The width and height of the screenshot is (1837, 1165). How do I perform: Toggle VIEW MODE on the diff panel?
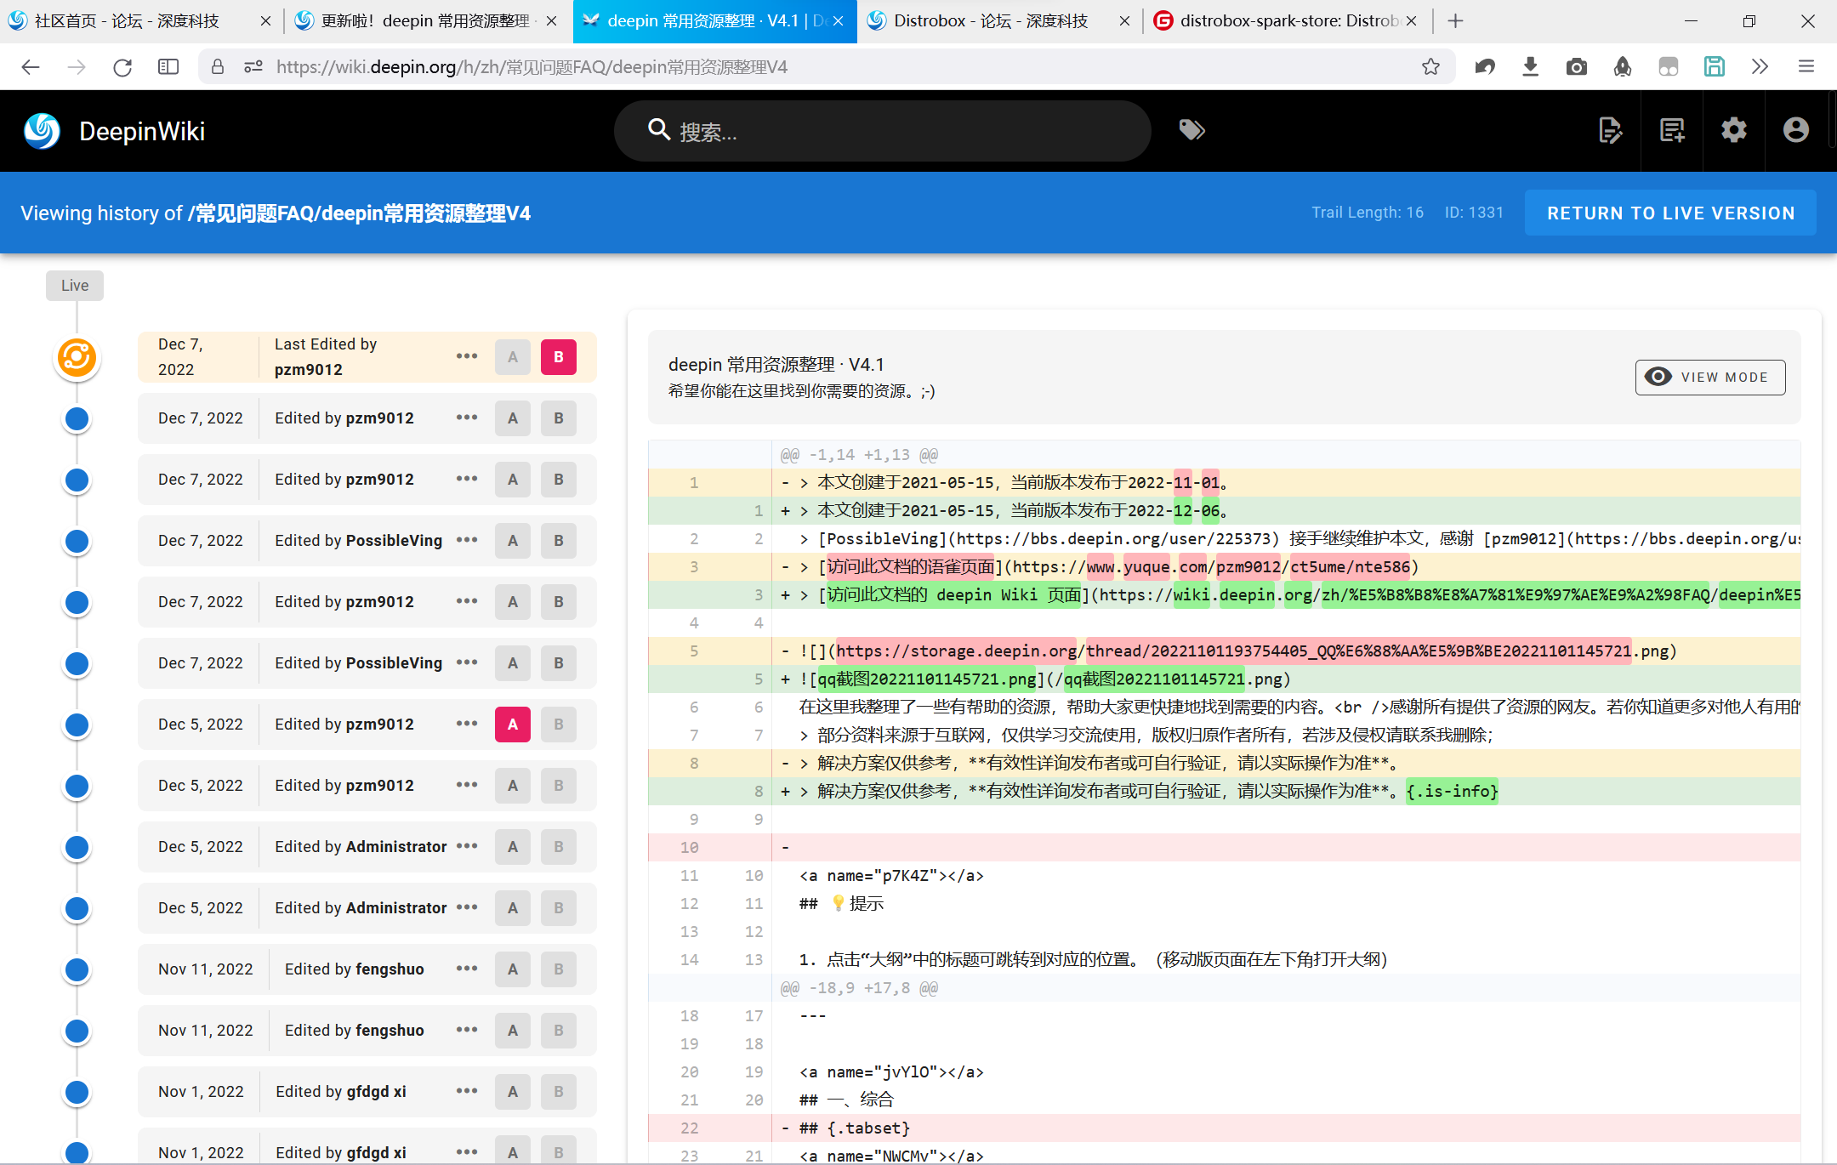1709,377
